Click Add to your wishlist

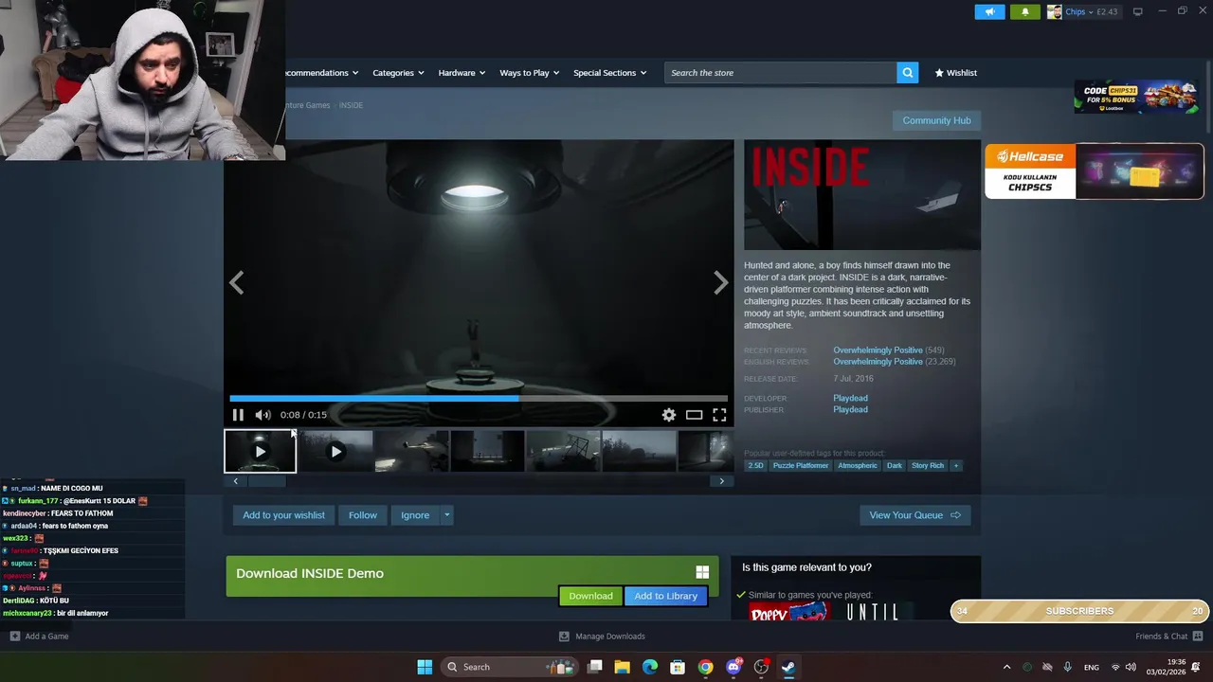click(283, 515)
